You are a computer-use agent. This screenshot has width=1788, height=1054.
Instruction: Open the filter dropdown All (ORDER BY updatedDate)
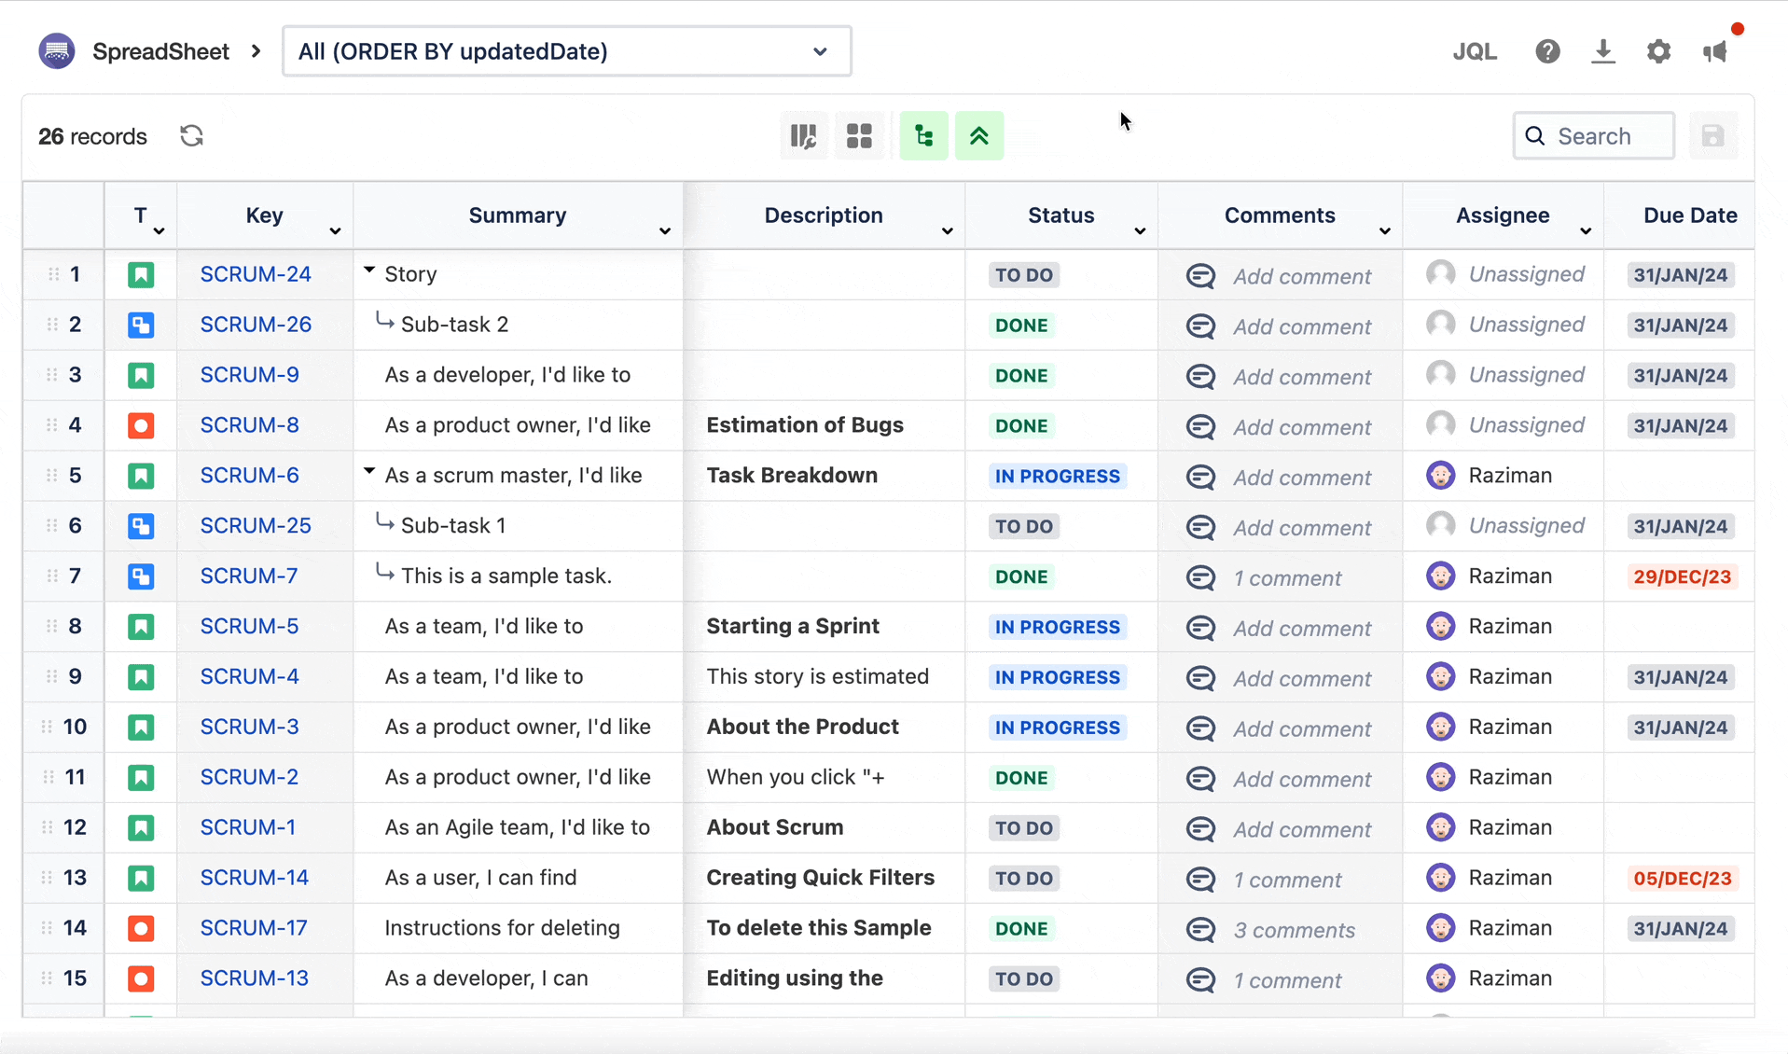[566, 51]
